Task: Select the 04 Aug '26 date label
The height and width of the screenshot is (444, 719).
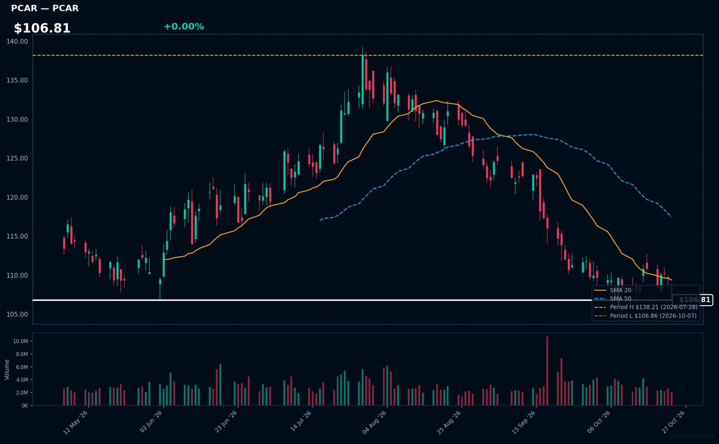Action: pyautogui.click(x=374, y=421)
